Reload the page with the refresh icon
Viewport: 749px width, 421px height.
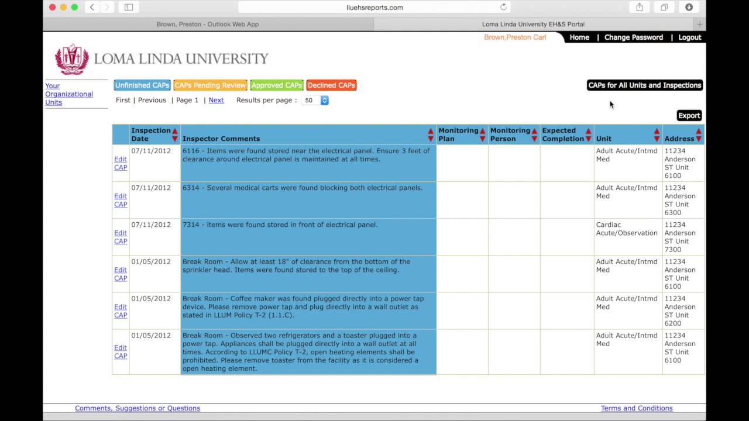click(503, 7)
